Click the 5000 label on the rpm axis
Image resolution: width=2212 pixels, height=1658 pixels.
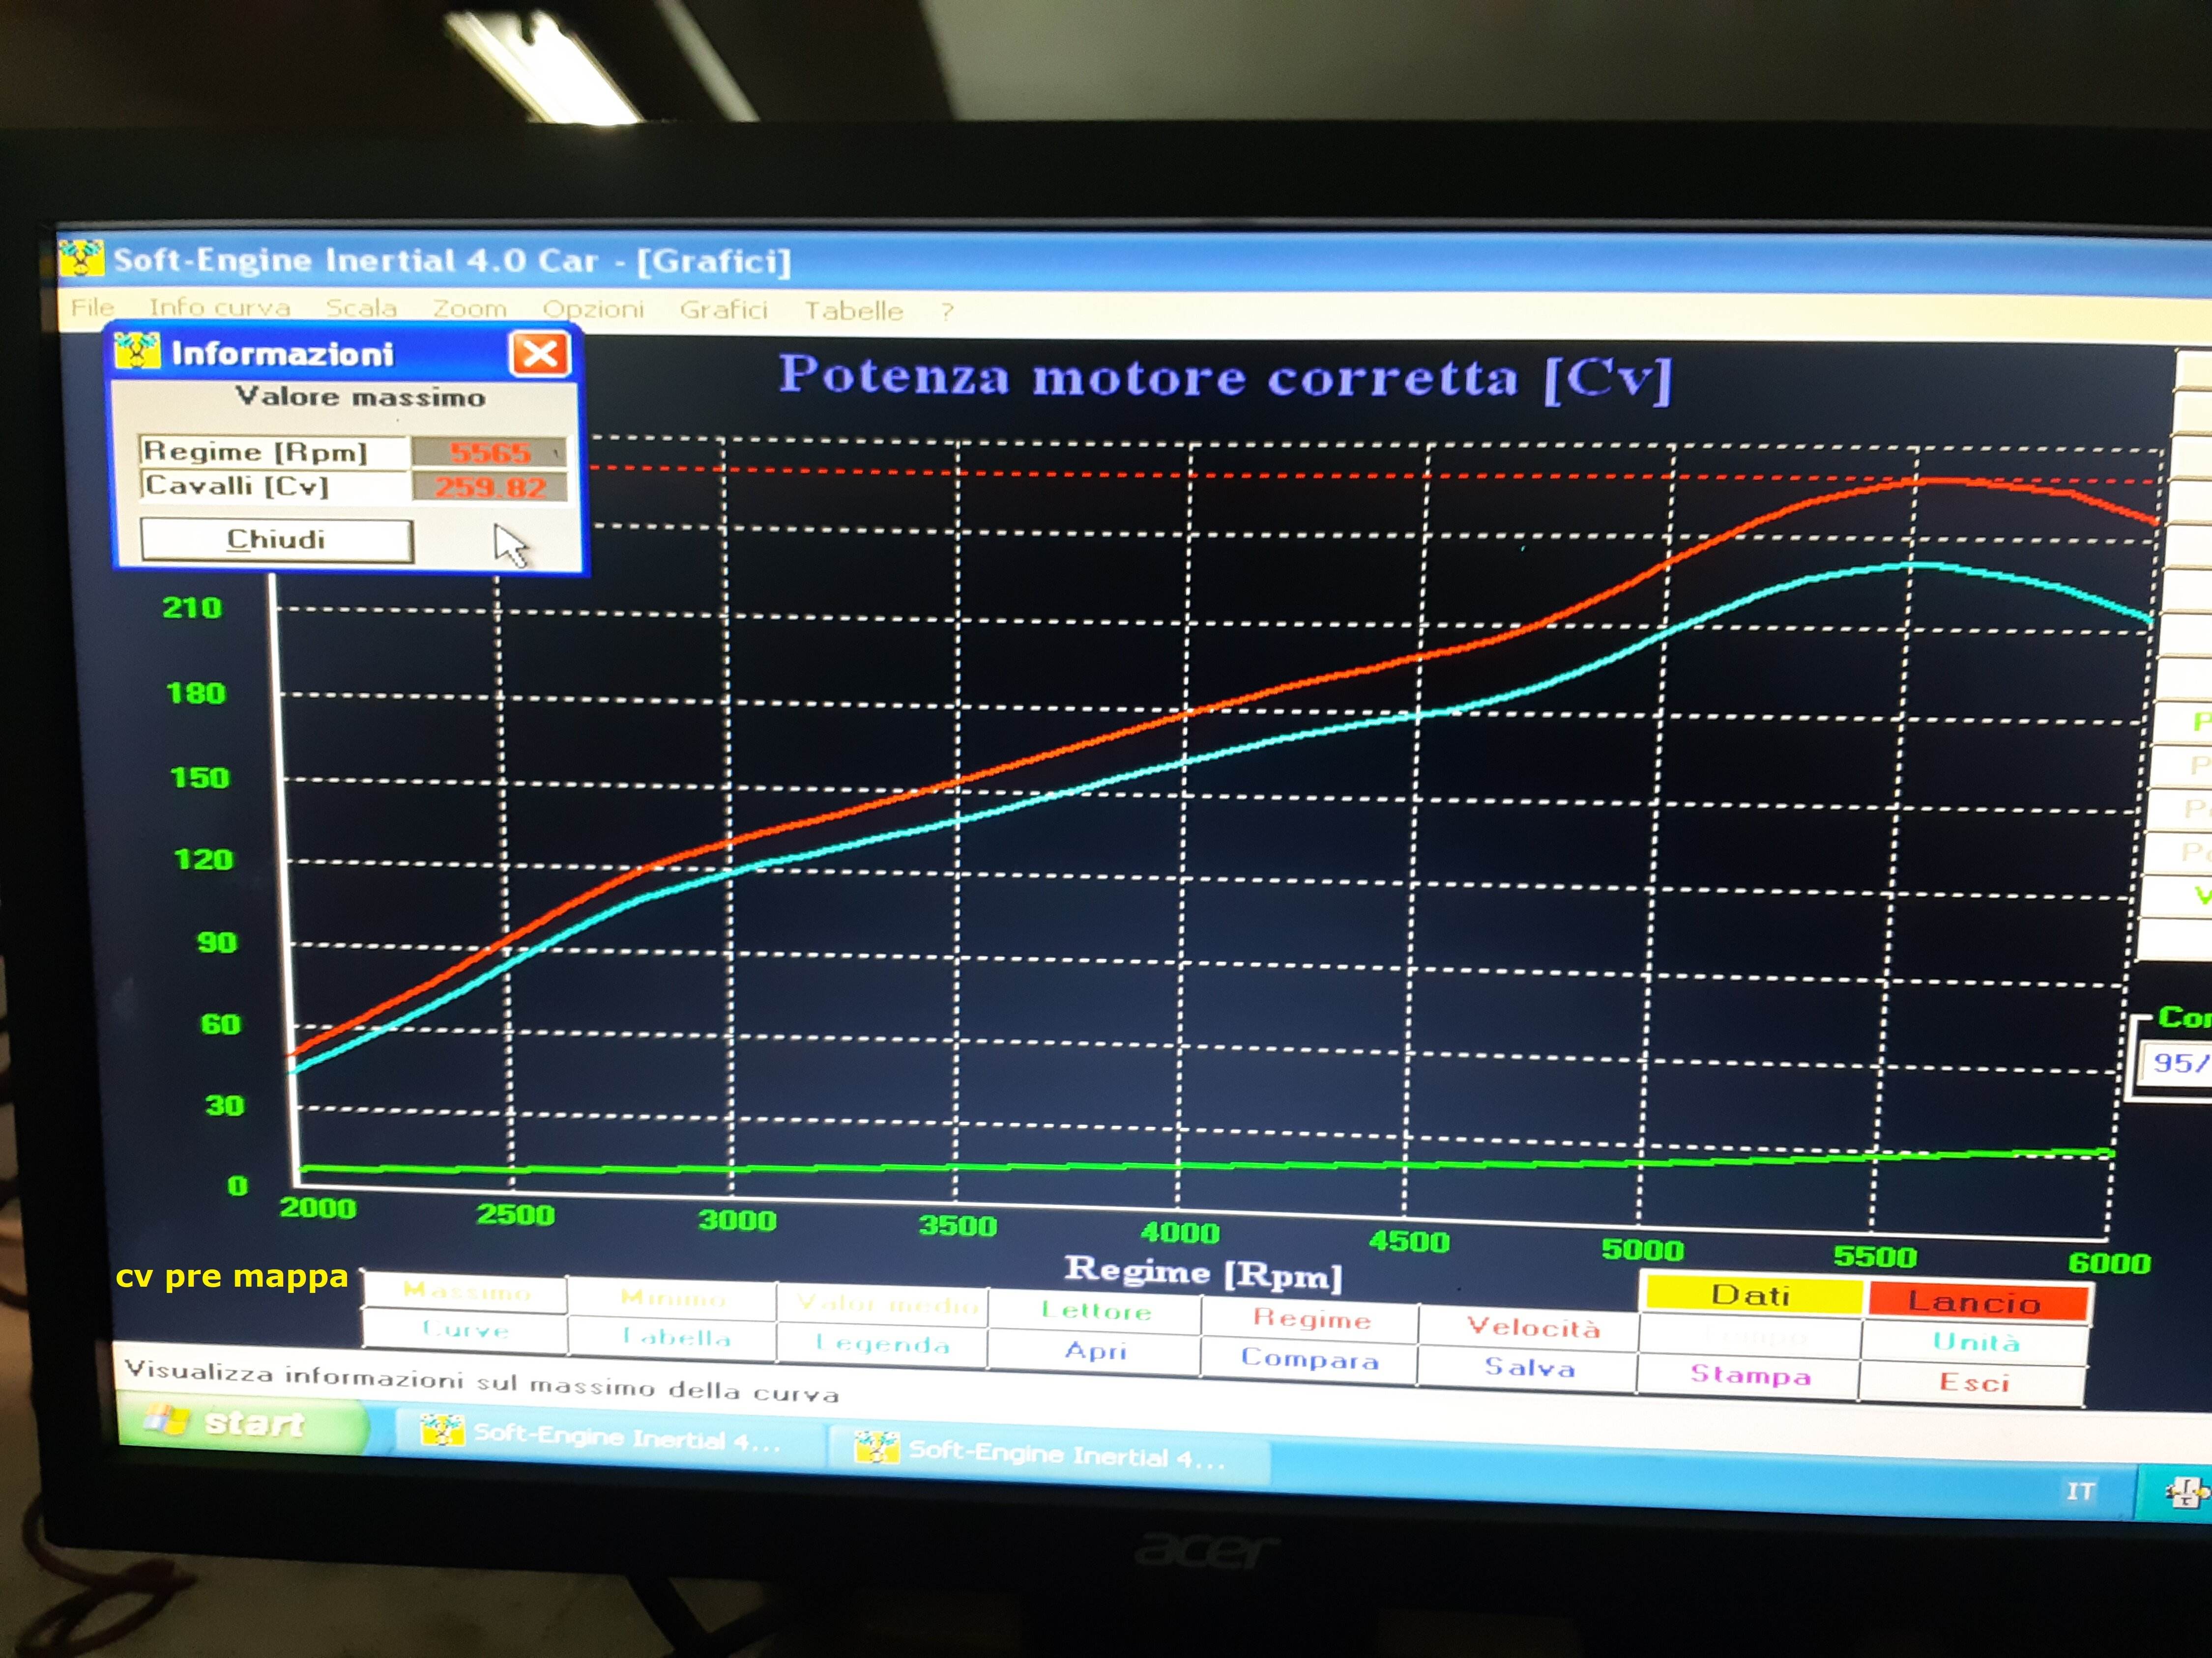(1643, 1249)
